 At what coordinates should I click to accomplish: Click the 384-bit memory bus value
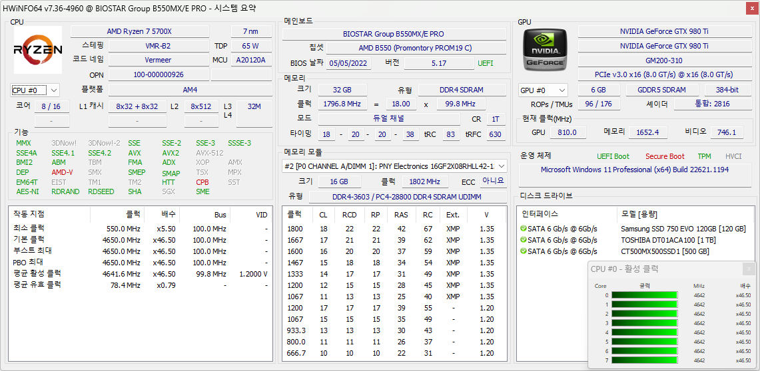pyautogui.click(x=727, y=90)
